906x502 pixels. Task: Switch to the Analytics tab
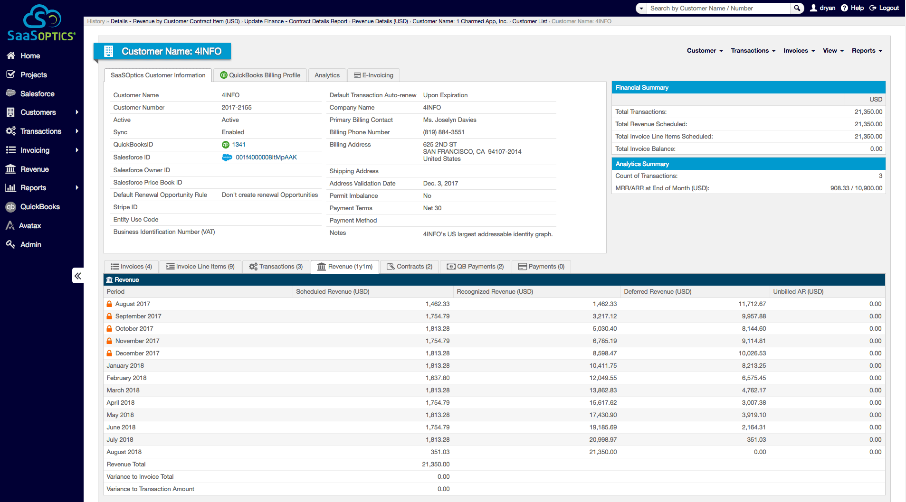point(327,75)
